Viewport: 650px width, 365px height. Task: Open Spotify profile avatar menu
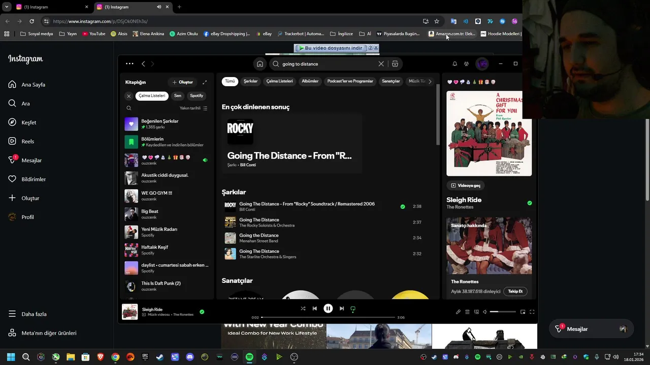point(482,64)
